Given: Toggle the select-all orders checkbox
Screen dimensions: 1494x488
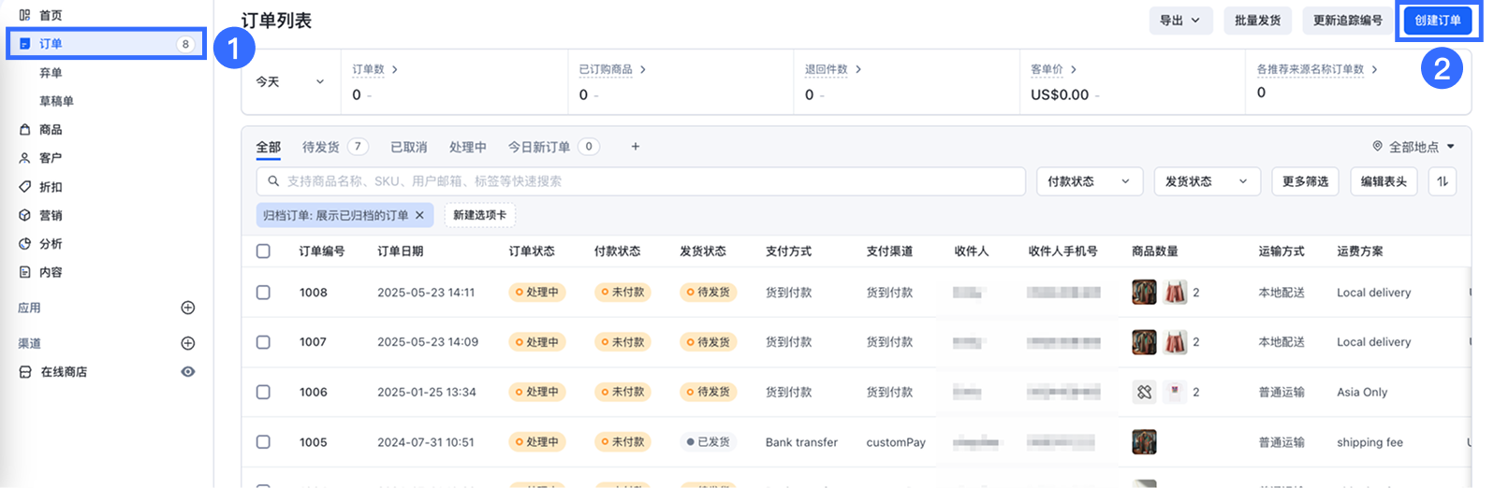Looking at the screenshot, I should coord(263,251).
